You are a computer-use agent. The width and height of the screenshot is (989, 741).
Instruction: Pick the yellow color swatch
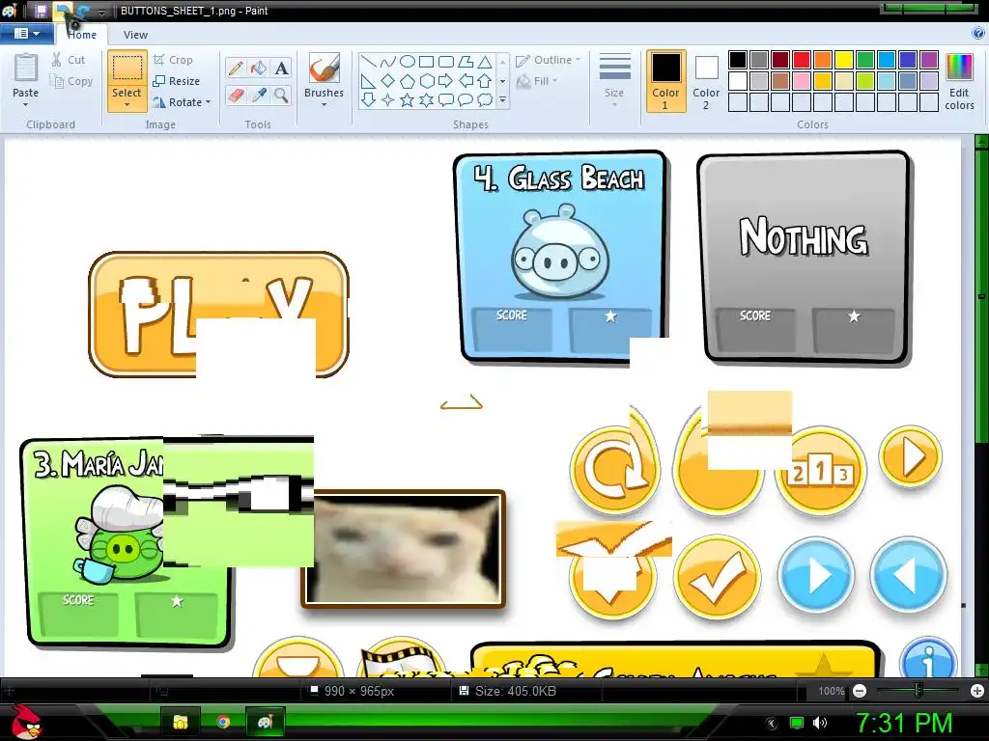844,60
